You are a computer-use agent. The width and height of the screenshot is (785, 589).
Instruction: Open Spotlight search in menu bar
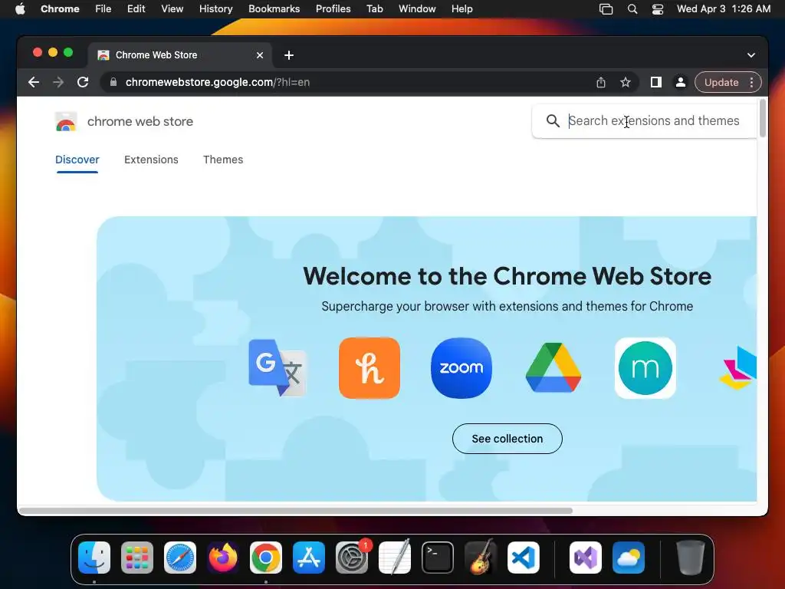point(632,9)
